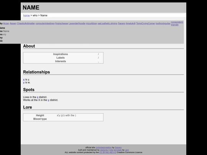This screenshot has height=155, width=207.
Task: Open the site template footer link
Action: [116, 150]
